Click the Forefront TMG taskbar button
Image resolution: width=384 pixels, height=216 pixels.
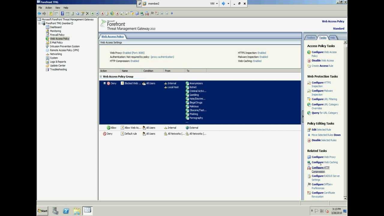click(87, 211)
